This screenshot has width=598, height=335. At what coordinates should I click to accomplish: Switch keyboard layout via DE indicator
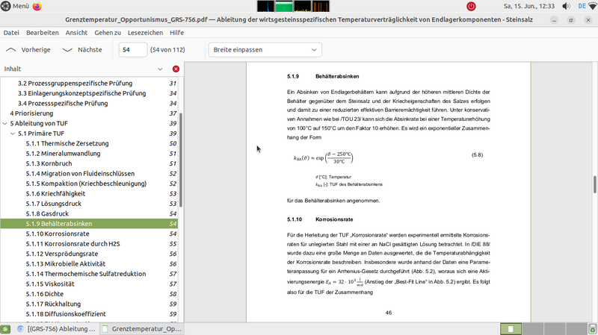click(x=581, y=6)
